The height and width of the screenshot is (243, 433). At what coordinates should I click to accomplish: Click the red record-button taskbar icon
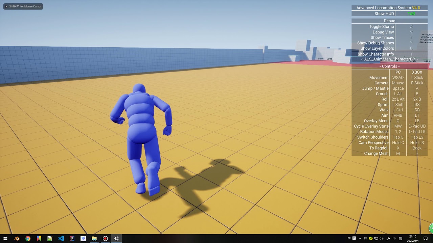(105, 239)
